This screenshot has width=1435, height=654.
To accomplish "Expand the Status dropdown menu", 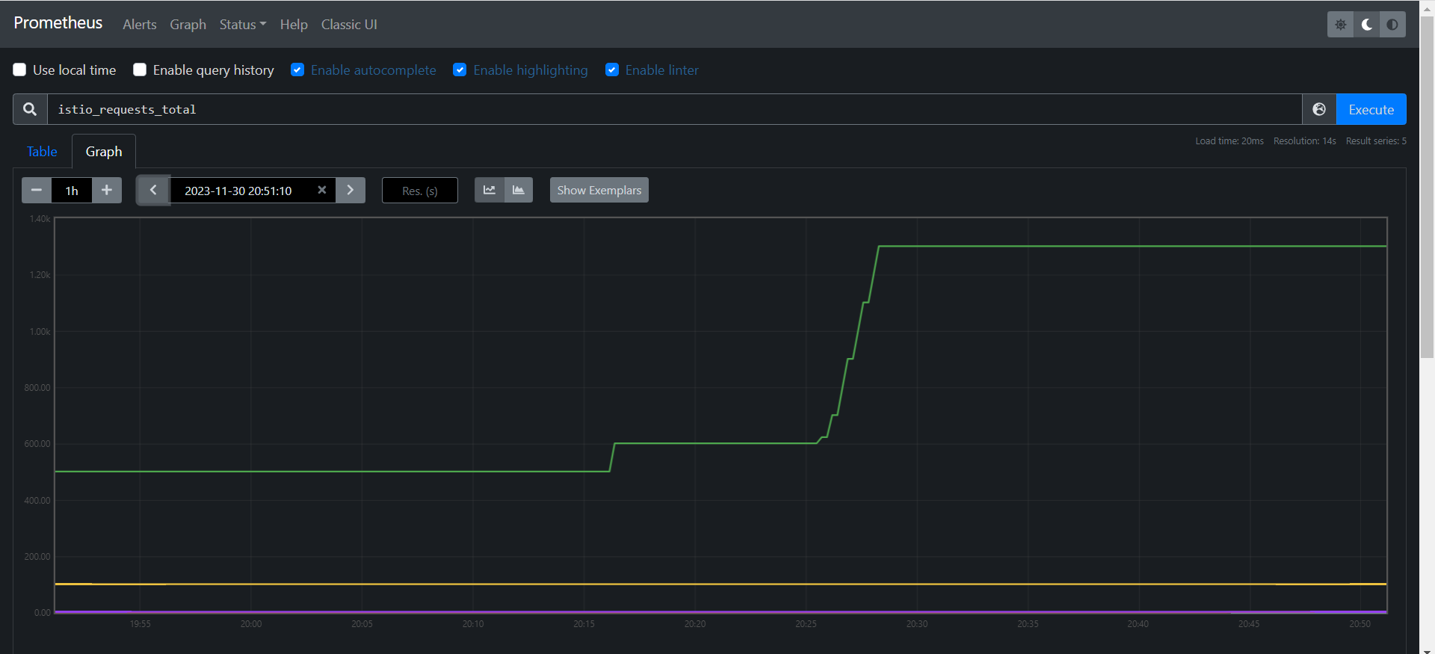I will click(x=243, y=25).
